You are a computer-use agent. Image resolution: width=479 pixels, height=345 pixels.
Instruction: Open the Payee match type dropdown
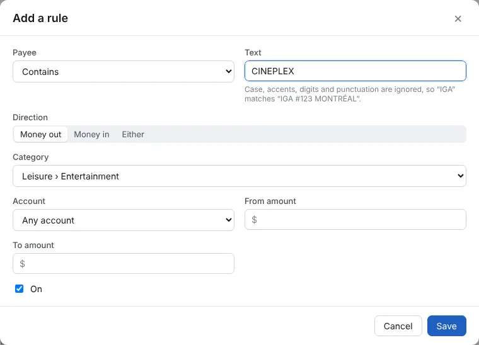pyautogui.click(x=124, y=71)
